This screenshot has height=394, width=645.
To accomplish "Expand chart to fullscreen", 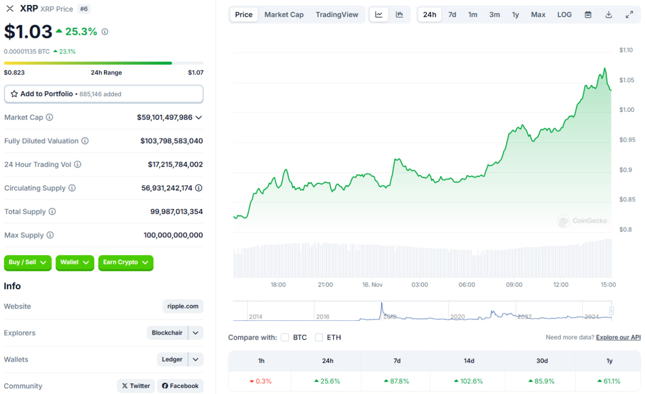I will coord(629,15).
